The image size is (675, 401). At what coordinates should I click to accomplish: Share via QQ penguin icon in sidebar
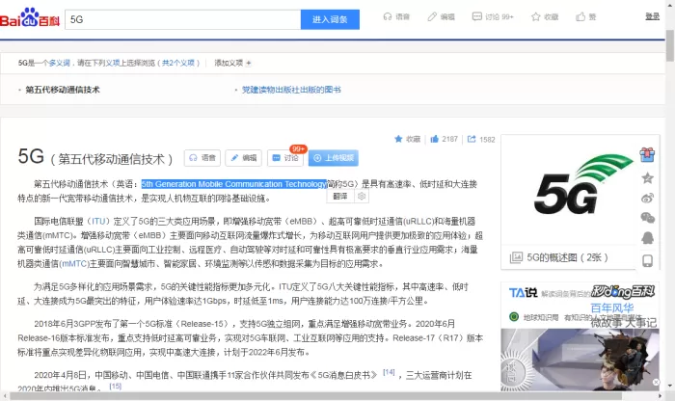click(647, 238)
